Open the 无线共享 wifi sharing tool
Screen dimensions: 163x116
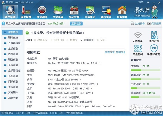pos(138,37)
